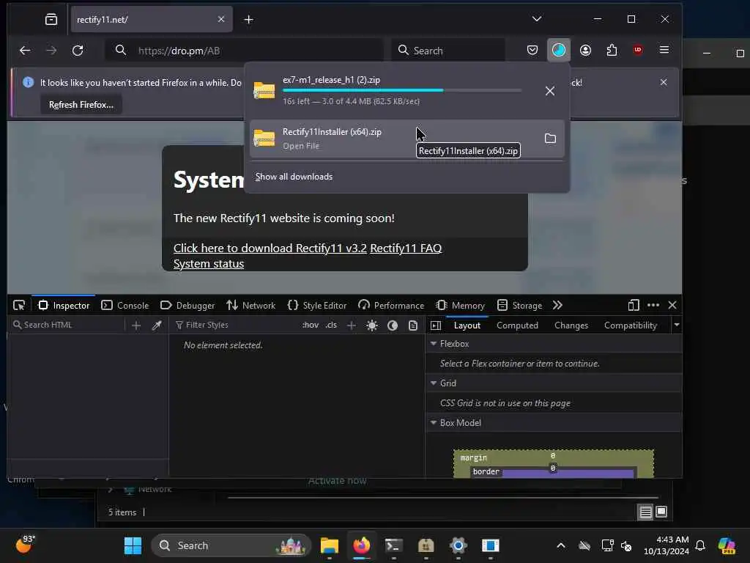Dismiss the Firefox notification bar

(x=664, y=82)
